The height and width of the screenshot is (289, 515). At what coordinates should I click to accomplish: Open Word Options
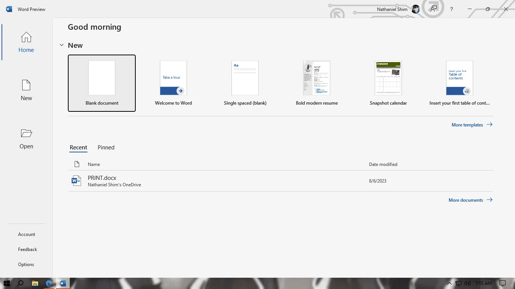click(x=26, y=265)
